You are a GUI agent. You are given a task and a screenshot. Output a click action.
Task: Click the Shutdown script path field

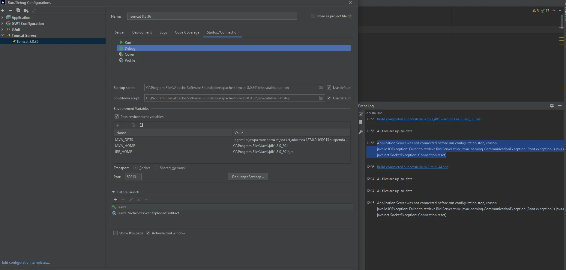[231, 98]
